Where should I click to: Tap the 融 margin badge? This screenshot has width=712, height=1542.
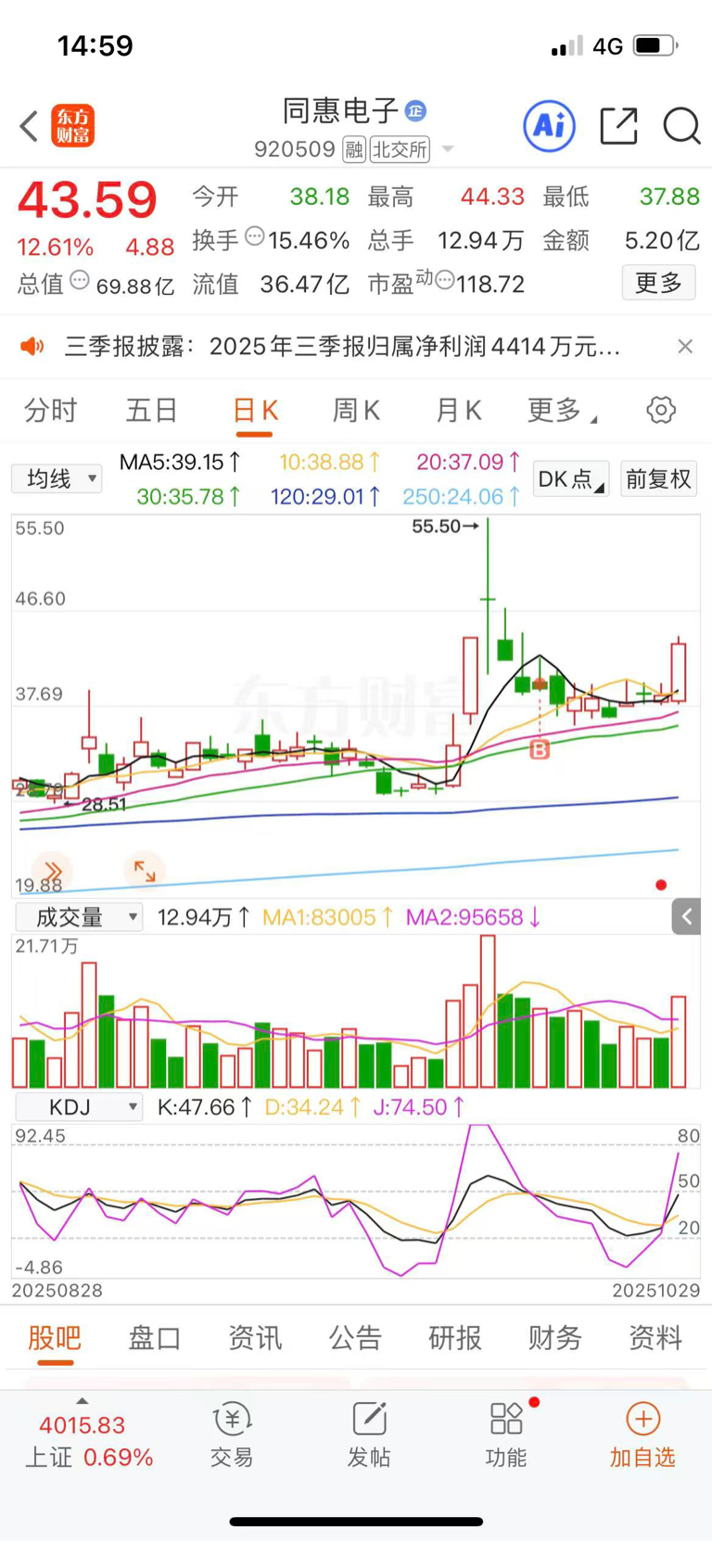pyautogui.click(x=354, y=149)
